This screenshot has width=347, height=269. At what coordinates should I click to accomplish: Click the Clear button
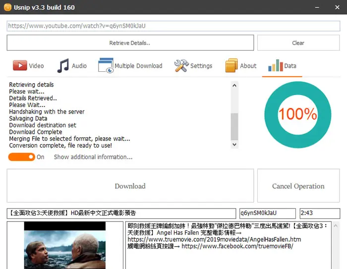point(298,43)
